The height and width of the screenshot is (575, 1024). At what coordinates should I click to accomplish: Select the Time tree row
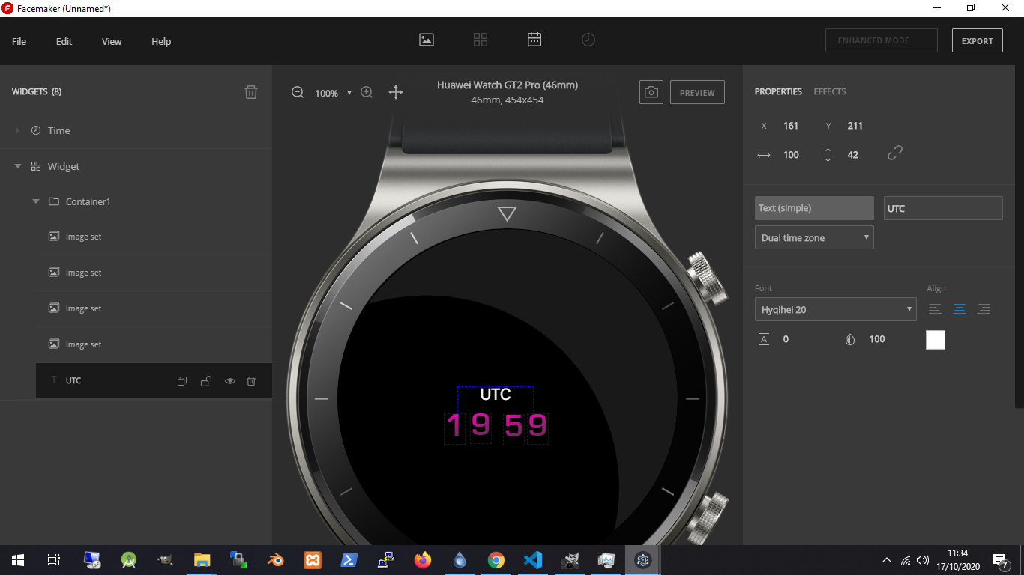click(x=136, y=130)
